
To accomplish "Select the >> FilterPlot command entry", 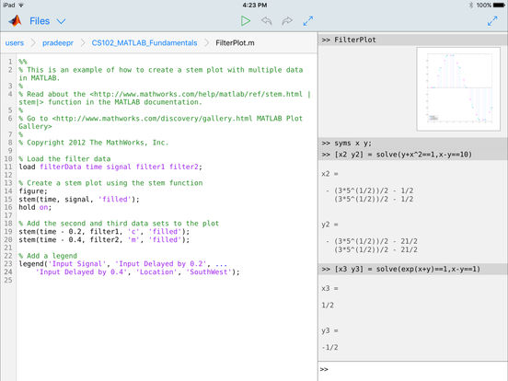I will click(x=413, y=40).
